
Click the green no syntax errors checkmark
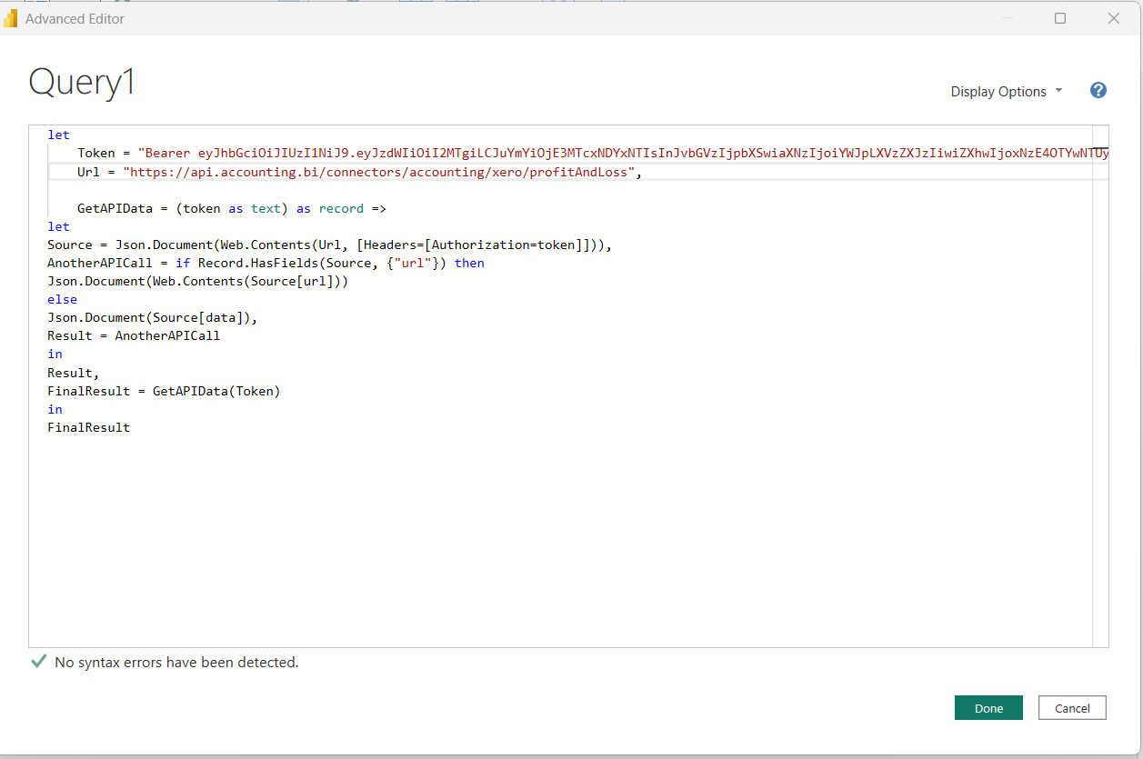38,662
